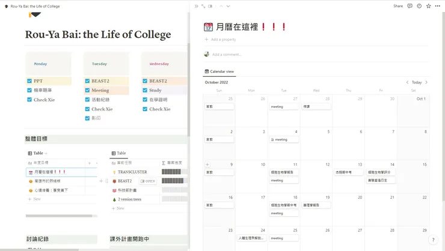Collapse the side peek panel with double chevron

[196, 6]
